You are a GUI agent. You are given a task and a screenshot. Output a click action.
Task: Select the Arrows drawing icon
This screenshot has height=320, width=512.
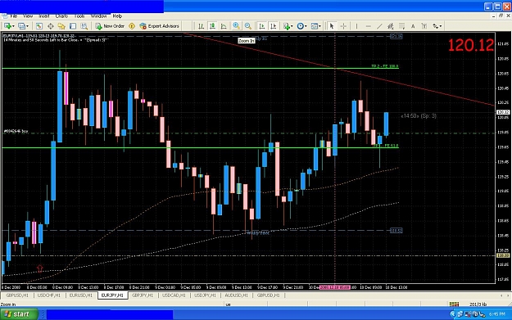pyautogui.click(x=436, y=26)
